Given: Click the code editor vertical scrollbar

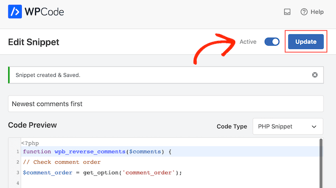Looking at the screenshot, I should coord(321,163).
